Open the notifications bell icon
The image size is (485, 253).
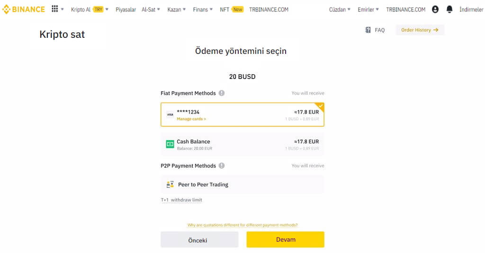(x=449, y=9)
